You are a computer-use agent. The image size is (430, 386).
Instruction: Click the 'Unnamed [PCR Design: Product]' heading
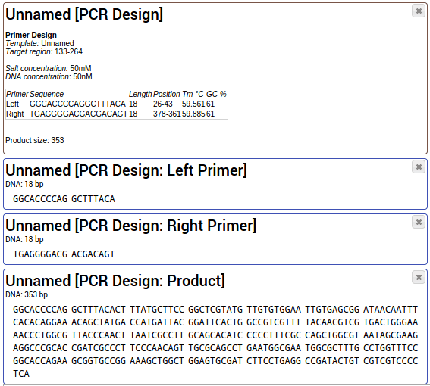[x=115, y=281]
